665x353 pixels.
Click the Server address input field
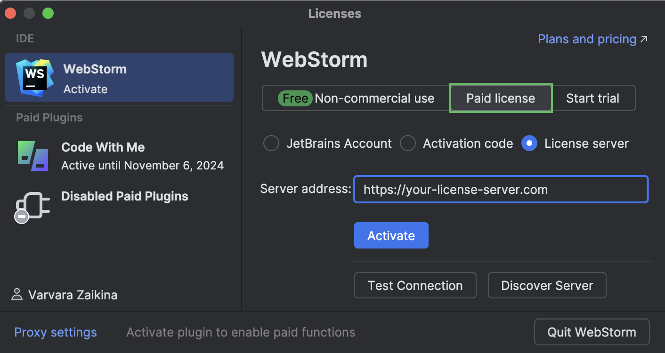pyautogui.click(x=500, y=189)
